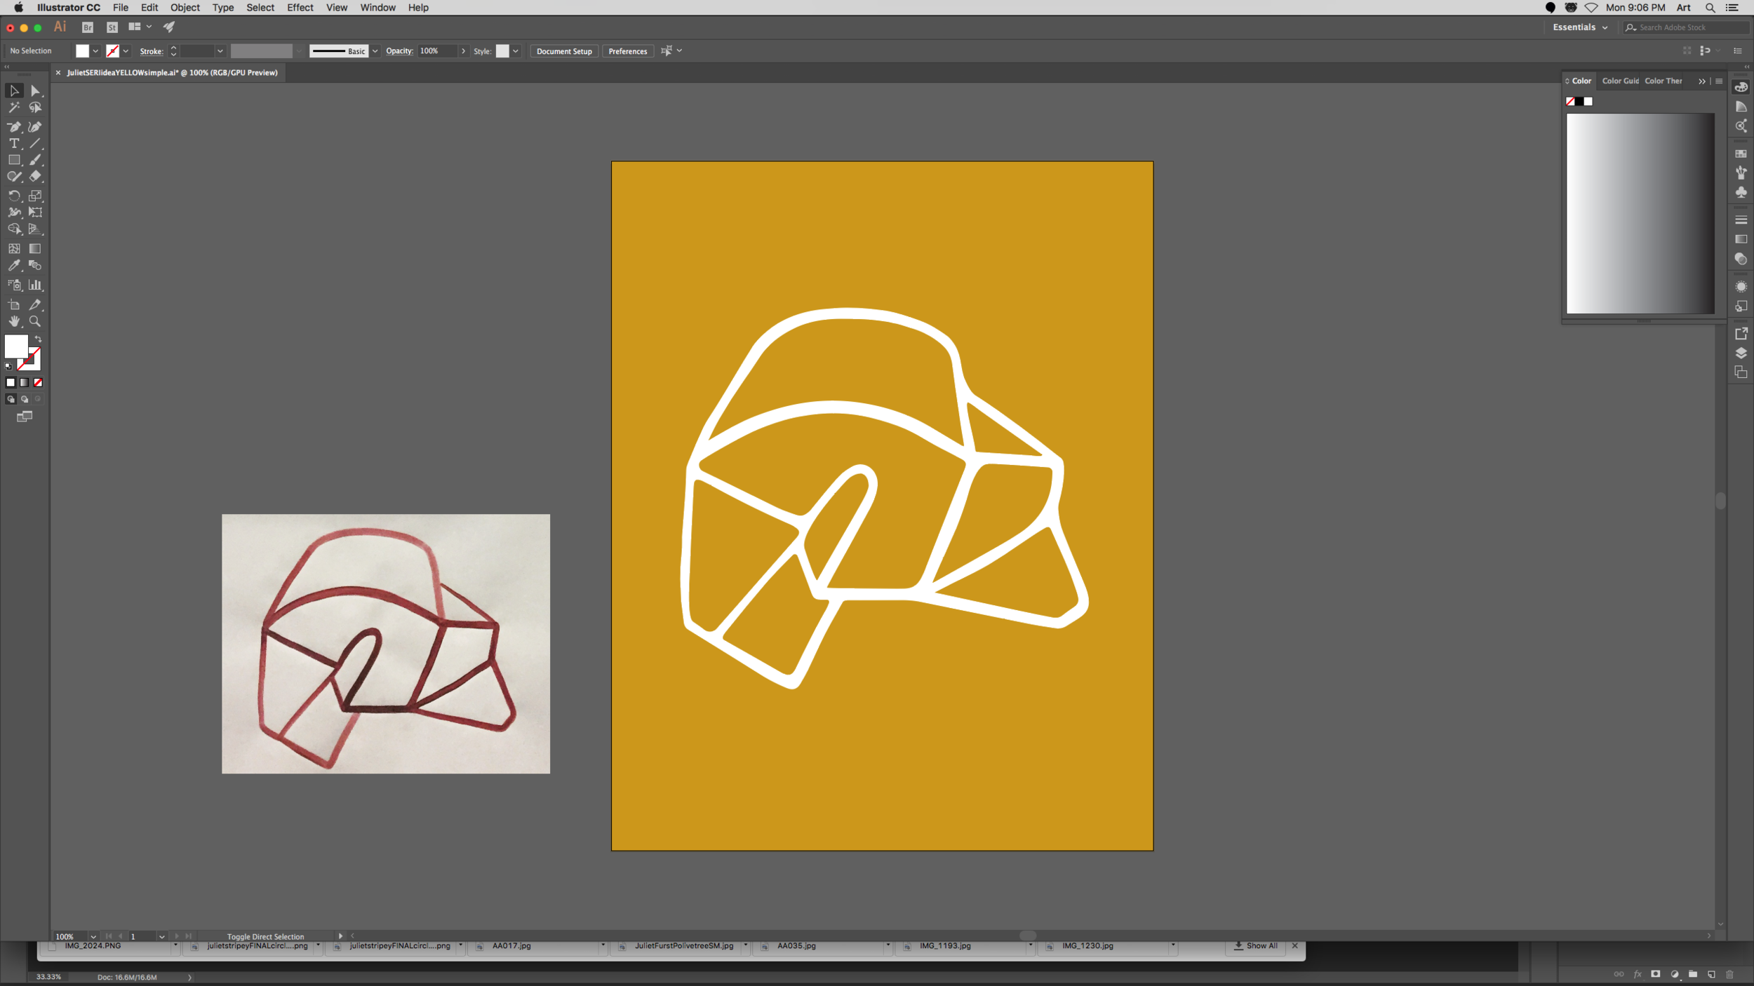Set paint mode to Gradient
This screenshot has height=986, width=1754.
point(25,383)
